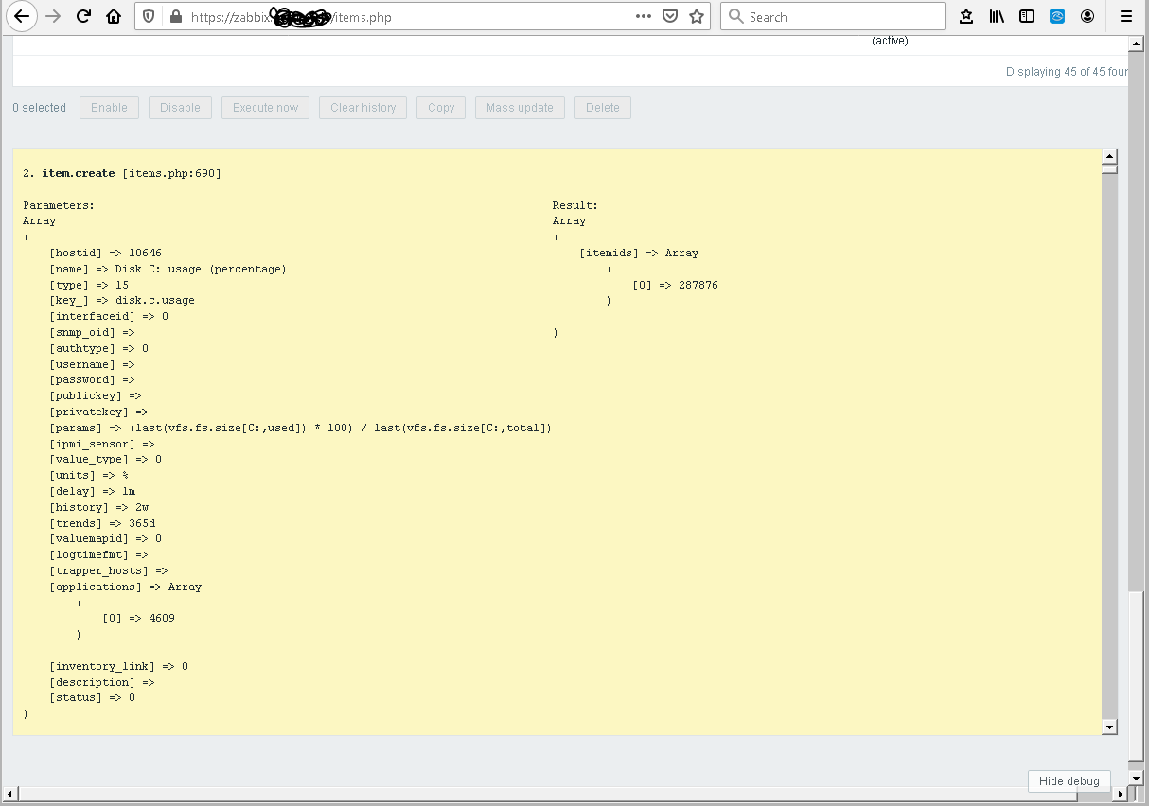Click the browser forward arrow
This screenshot has height=806, width=1149.
tap(54, 17)
